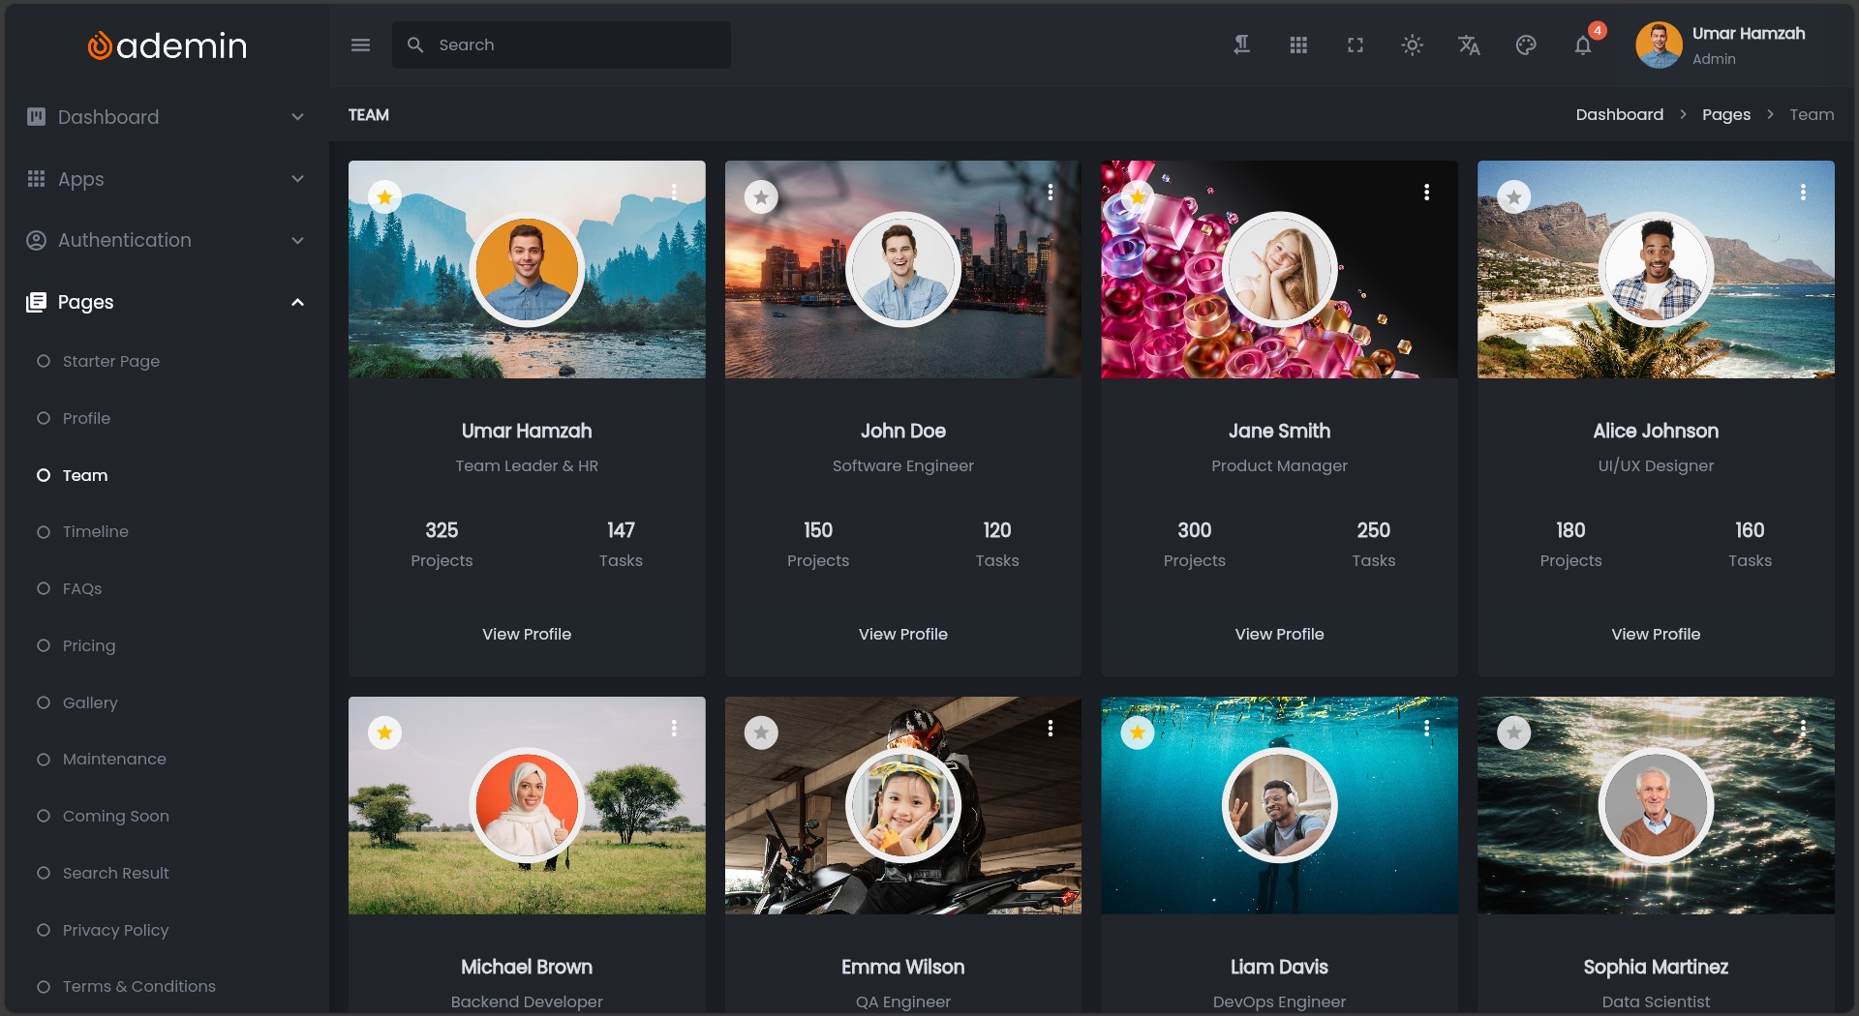
Task: Open the Pricing page from sidebar
Action: (88, 645)
